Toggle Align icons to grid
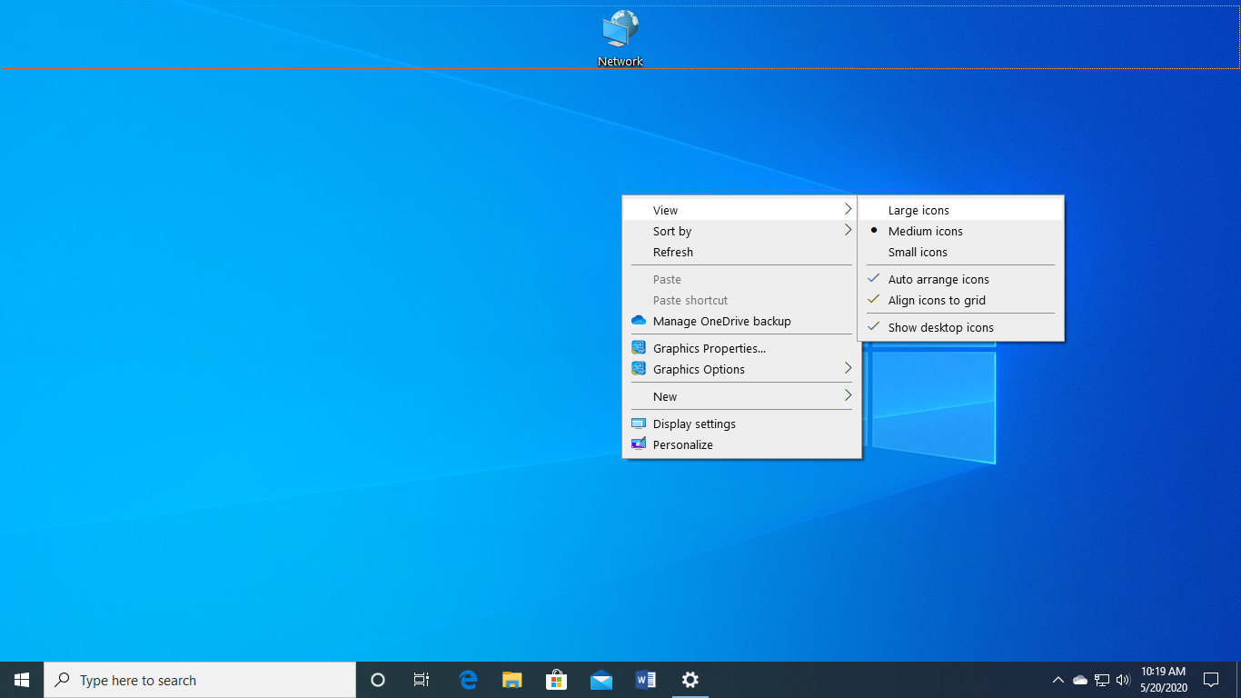The height and width of the screenshot is (698, 1241). pos(960,300)
